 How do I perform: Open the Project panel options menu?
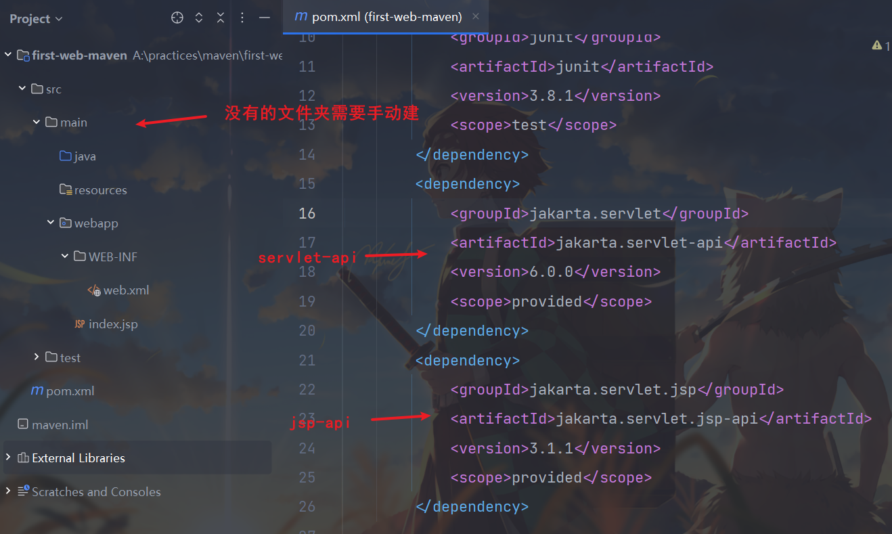pyautogui.click(x=242, y=18)
